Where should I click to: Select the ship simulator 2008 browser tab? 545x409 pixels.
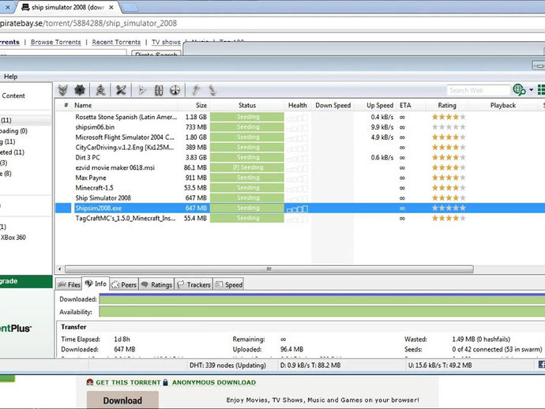tap(68, 7)
